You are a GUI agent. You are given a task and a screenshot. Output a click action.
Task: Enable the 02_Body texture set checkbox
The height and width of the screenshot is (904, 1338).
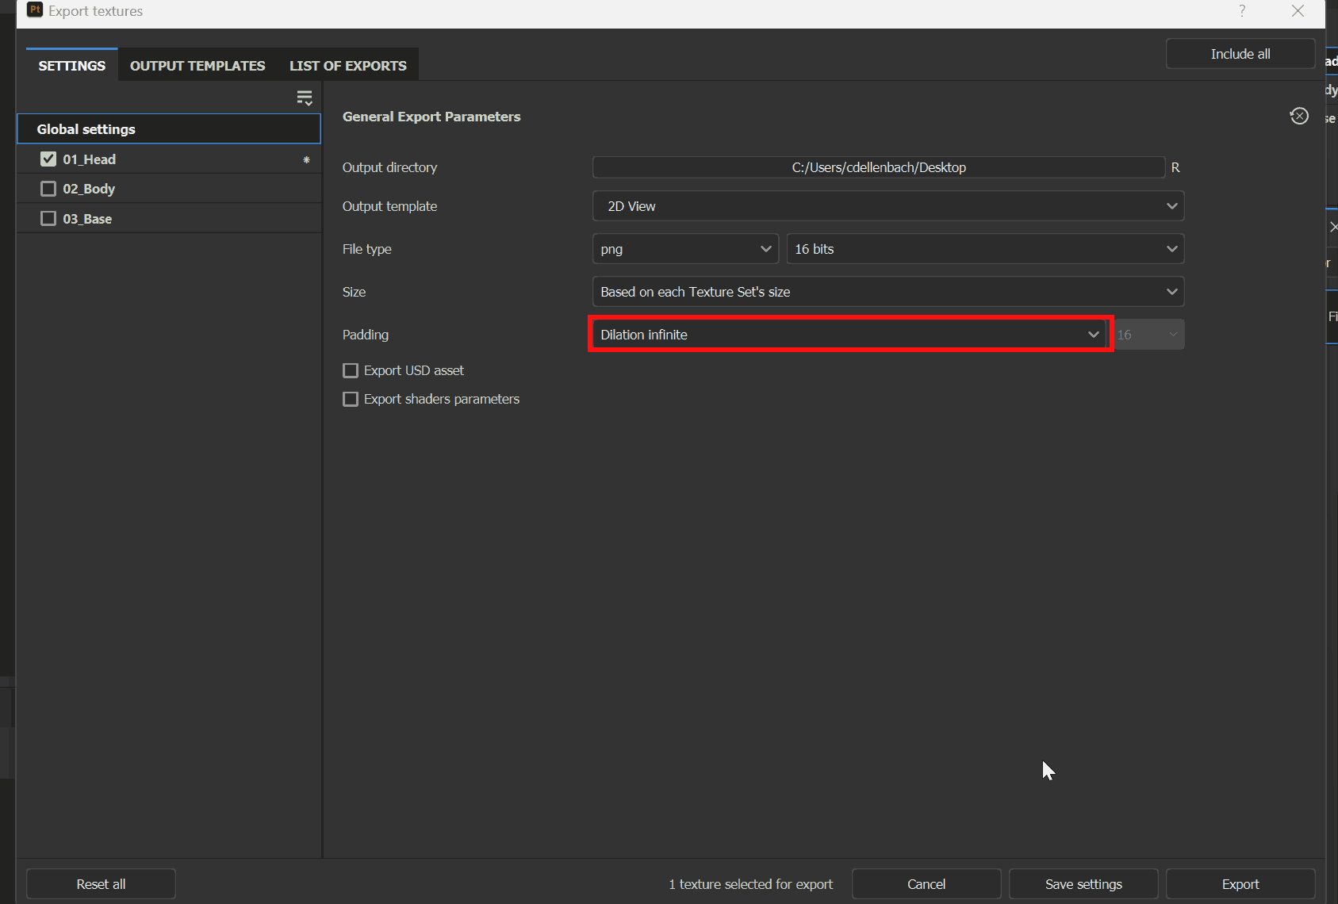coord(48,189)
